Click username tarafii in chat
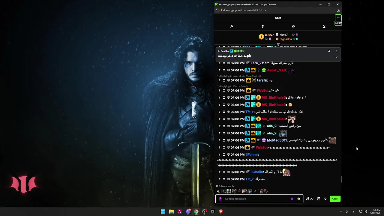The image size is (384, 216). [262, 80]
